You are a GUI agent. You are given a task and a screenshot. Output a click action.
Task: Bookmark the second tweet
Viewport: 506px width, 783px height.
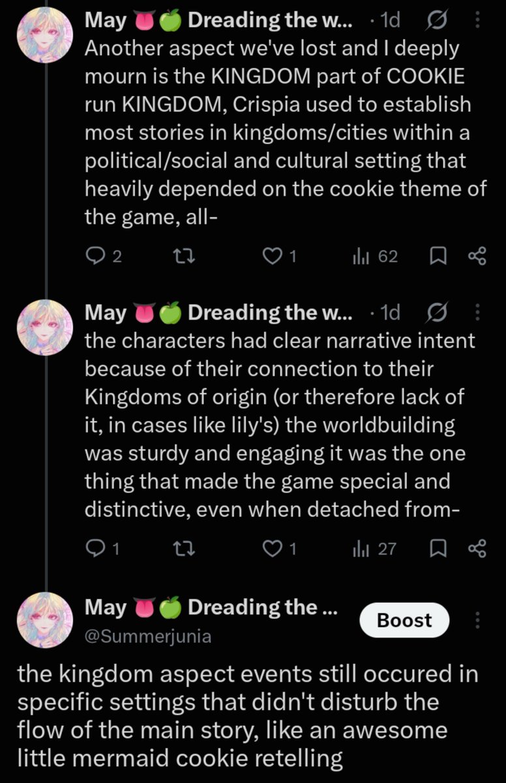436,549
